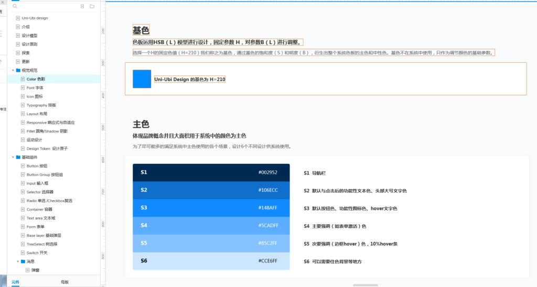The image size is (537, 287).
Task: Click the page icon beside Switch 开关
Action: click(23, 252)
